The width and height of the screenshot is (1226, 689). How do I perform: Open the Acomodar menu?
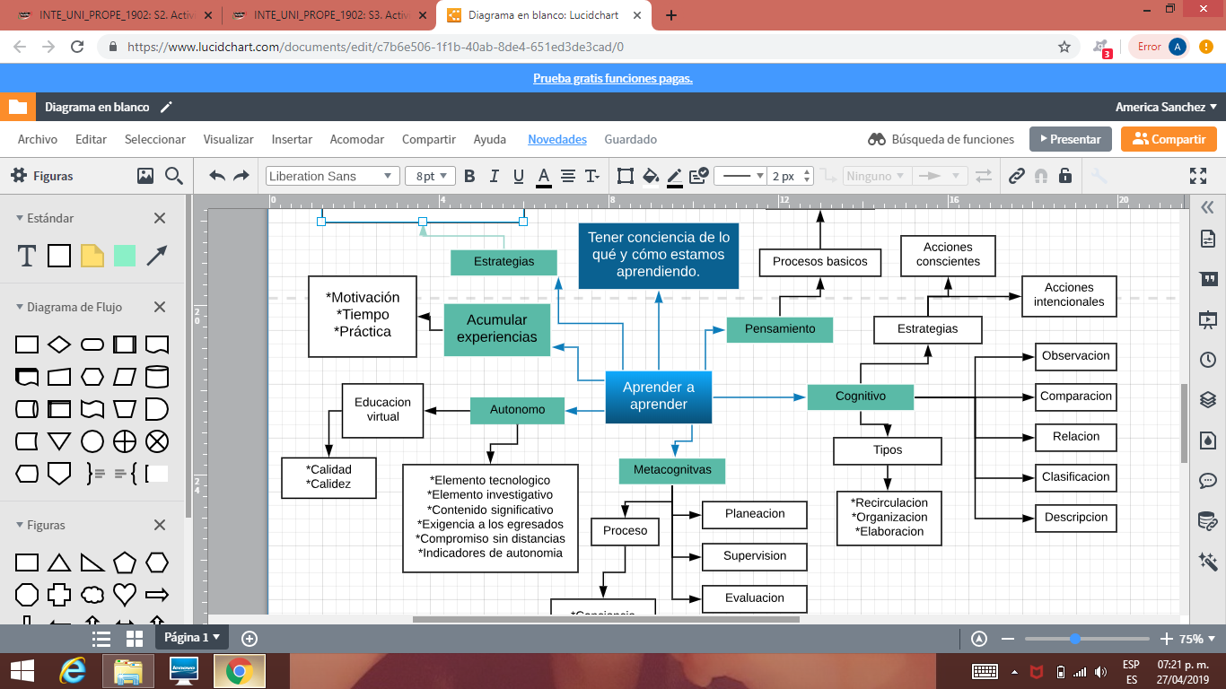(x=356, y=139)
